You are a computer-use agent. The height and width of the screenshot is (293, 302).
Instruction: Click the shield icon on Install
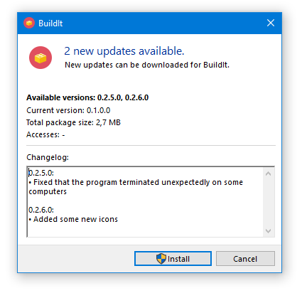click(x=161, y=258)
